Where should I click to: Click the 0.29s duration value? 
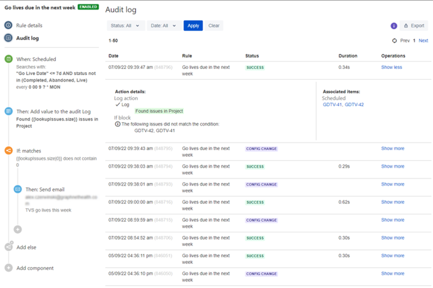coord(344,166)
